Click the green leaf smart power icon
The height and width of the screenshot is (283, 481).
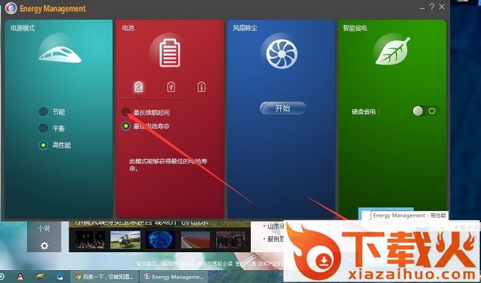coord(392,51)
